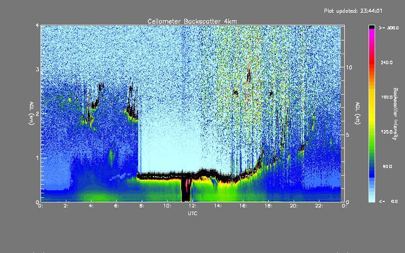Click the '2' tick on km axis

click(x=37, y=114)
